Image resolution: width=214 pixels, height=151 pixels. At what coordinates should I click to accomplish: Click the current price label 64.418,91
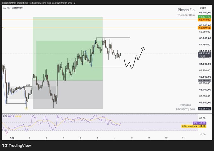[205, 54]
